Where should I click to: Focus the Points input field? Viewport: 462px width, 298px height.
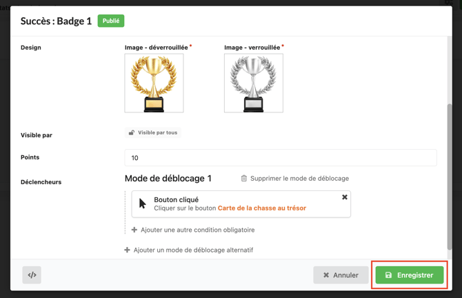coord(280,158)
